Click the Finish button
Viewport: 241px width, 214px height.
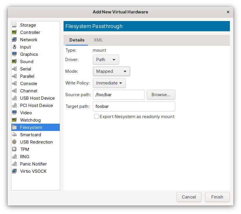[x=217, y=197]
